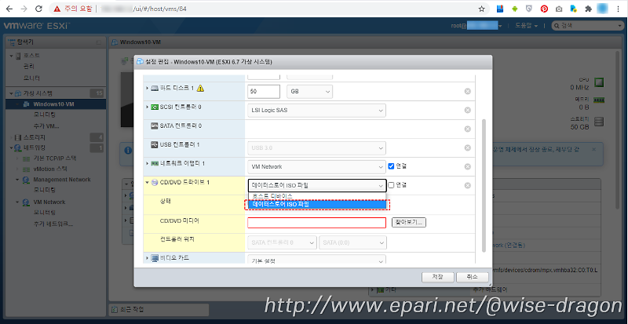The width and height of the screenshot is (628, 324).
Task: Open Chrome extensions puzzle icon
Action: tap(588, 9)
